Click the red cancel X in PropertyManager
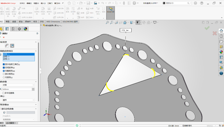224x127 pixels. pos(4,37)
